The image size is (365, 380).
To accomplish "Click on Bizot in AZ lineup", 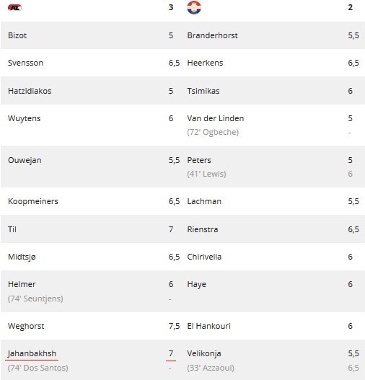I will [17, 35].
